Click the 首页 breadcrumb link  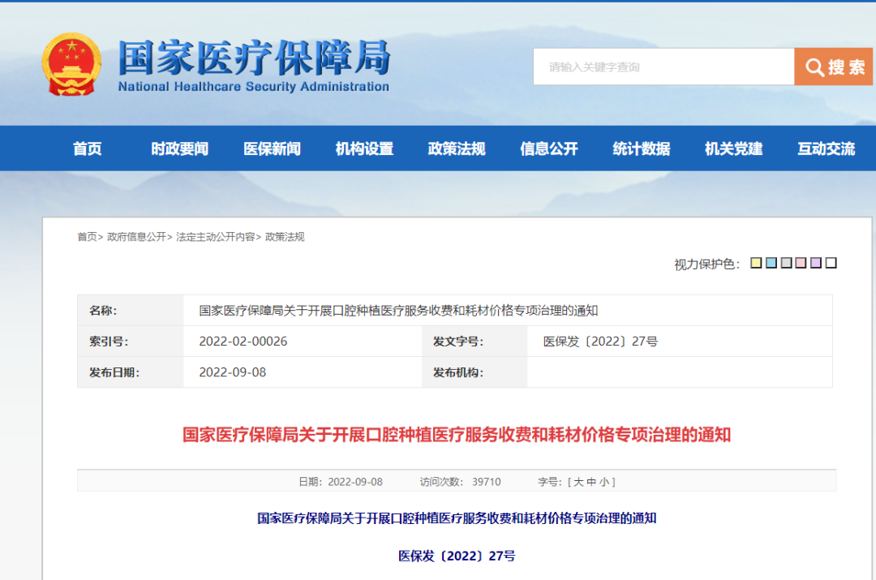point(87,237)
